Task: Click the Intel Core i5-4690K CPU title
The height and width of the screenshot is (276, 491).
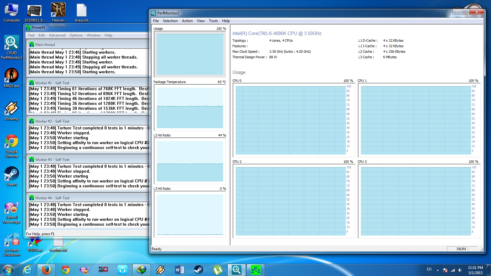Action: [x=277, y=33]
